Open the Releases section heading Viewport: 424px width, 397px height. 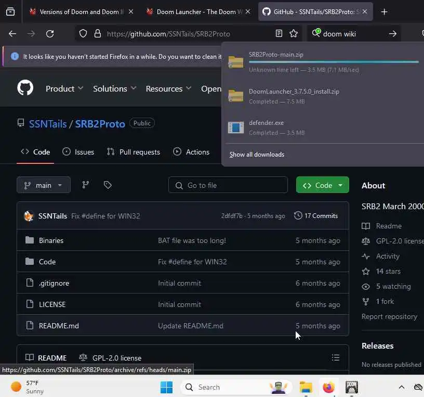point(377,346)
